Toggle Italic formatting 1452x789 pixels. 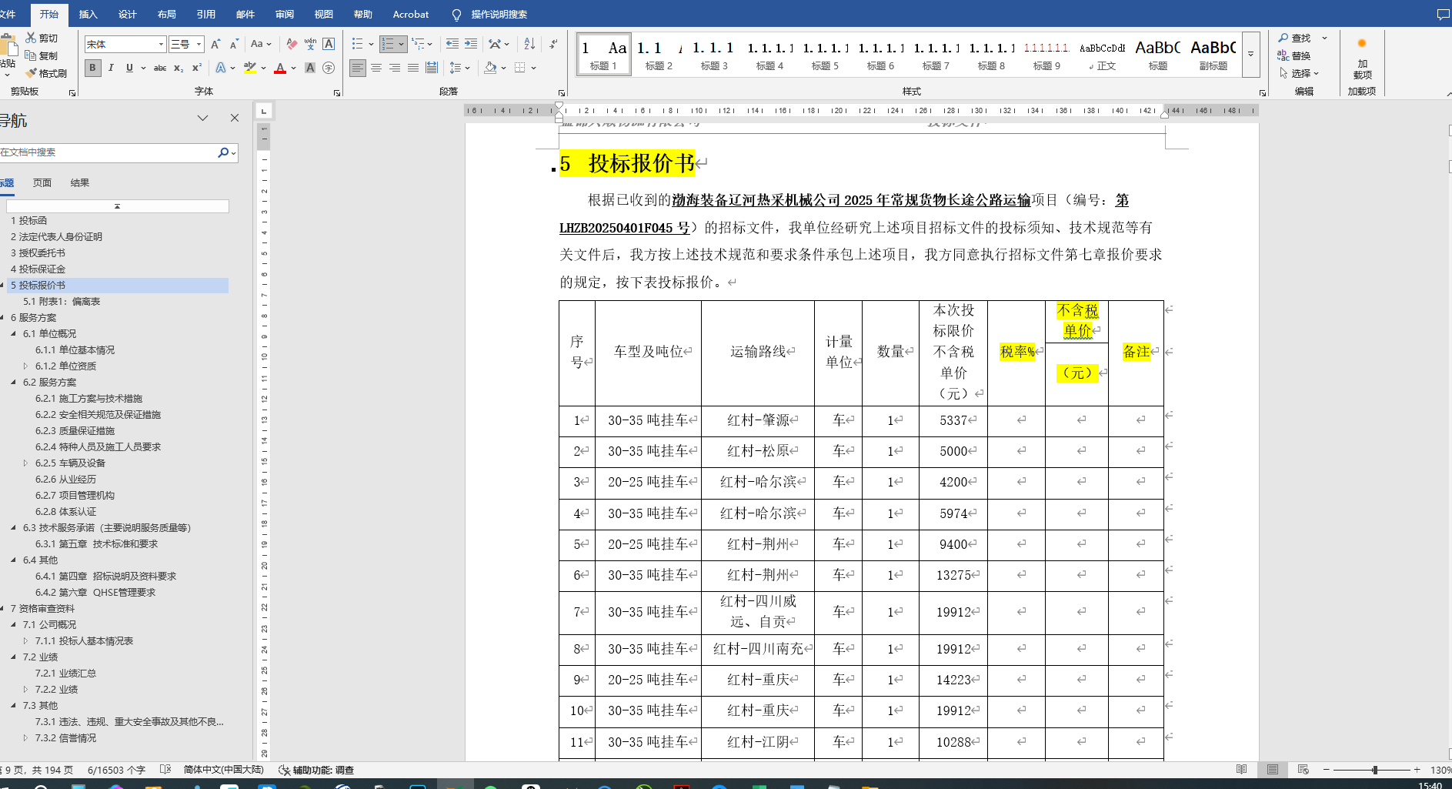(x=111, y=68)
